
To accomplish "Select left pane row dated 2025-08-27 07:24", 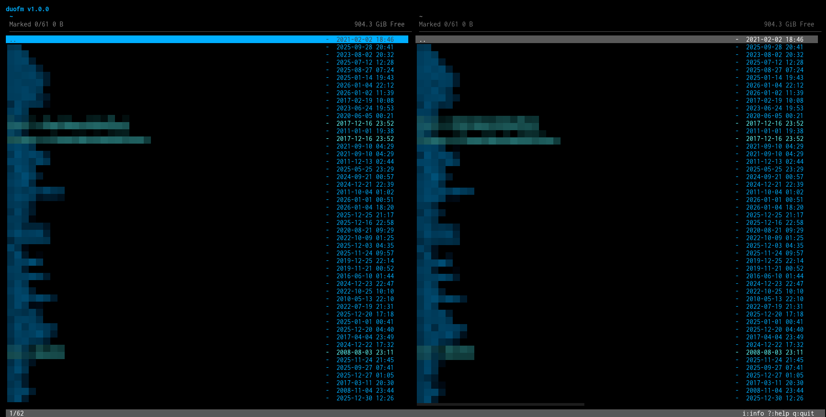I will [207, 70].
